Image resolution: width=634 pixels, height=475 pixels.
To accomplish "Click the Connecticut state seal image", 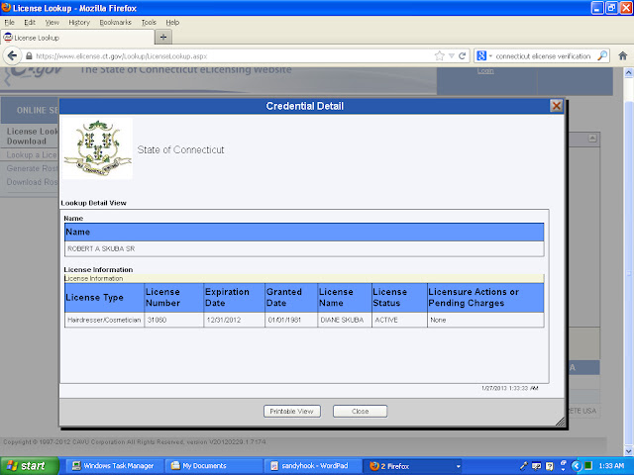I will 97,148.
